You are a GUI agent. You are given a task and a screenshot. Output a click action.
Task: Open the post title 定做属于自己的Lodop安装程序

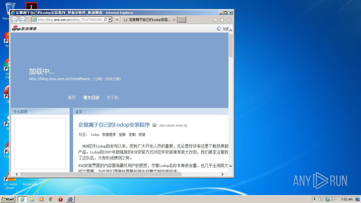(x=114, y=125)
